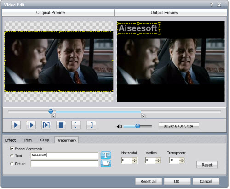Click the Transparent value field
Image resolution: width=230 pixels, height=189 pixels.
coord(174,160)
